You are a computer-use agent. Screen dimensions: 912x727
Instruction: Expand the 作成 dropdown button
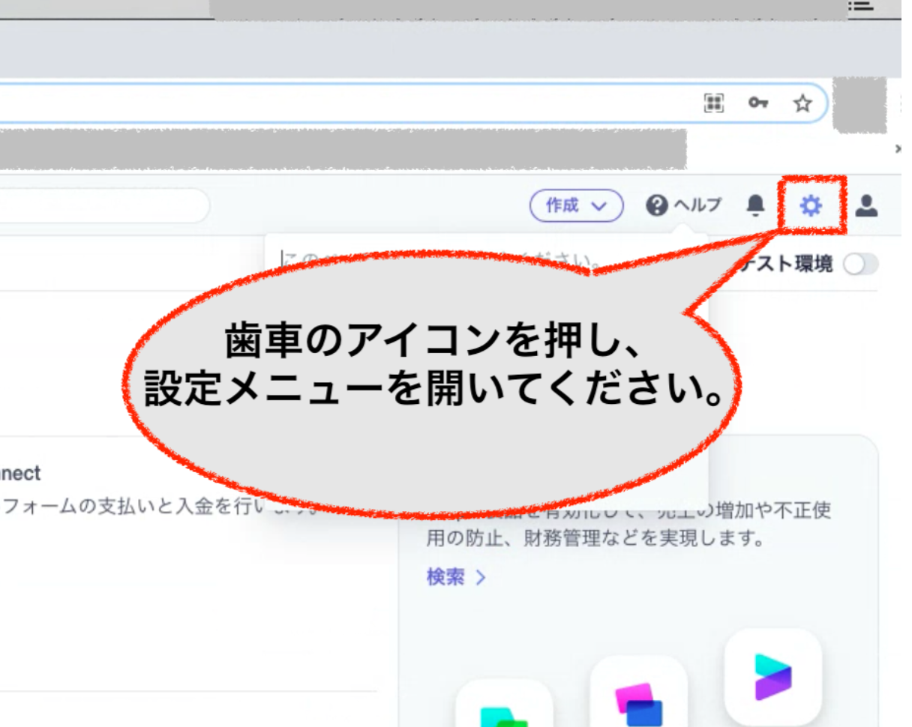point(576,205)
